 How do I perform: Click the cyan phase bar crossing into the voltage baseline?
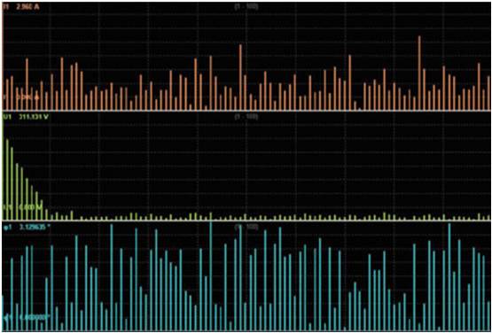[x=211, y=276]
